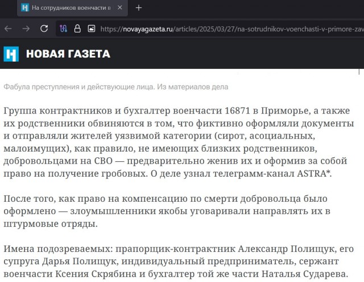Reload the current page
Screen dimensions: 364x282
click(x=44, y=28)
